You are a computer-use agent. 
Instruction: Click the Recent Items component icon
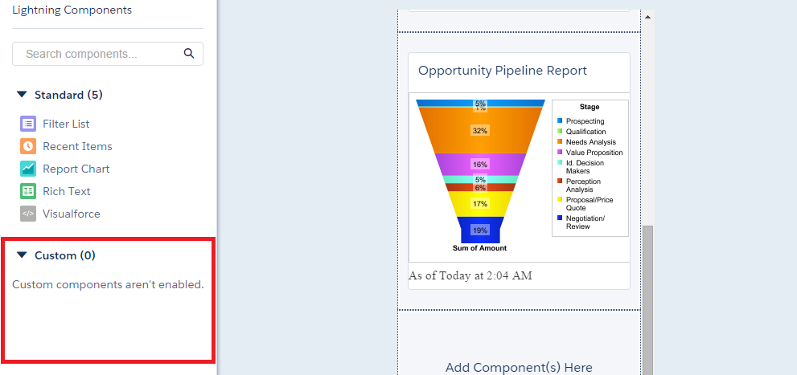(x=28, y=146)
